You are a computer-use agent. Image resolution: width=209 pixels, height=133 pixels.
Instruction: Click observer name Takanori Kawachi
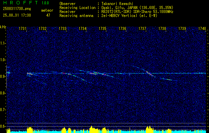pyautogui.click(x=117, y=4)
